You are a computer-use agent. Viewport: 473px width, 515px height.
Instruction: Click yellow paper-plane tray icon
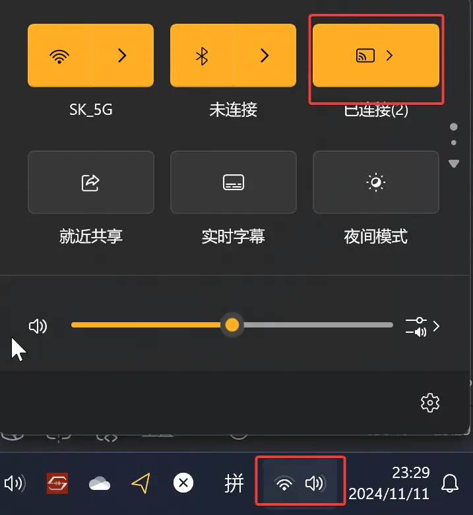141,483
